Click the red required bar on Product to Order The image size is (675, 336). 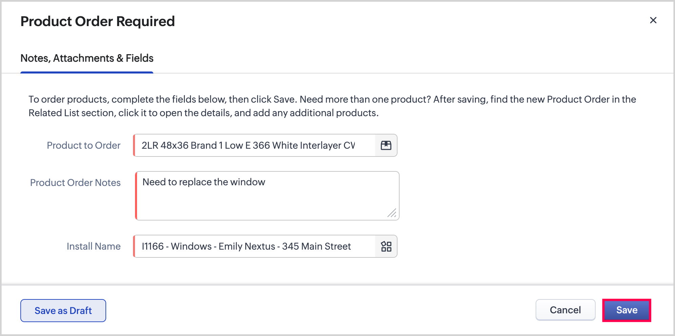(134, 145)
